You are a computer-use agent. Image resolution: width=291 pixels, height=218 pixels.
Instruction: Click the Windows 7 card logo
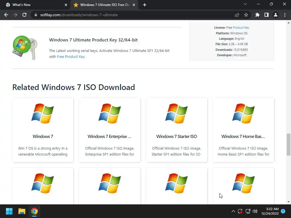tap(43, 114)
